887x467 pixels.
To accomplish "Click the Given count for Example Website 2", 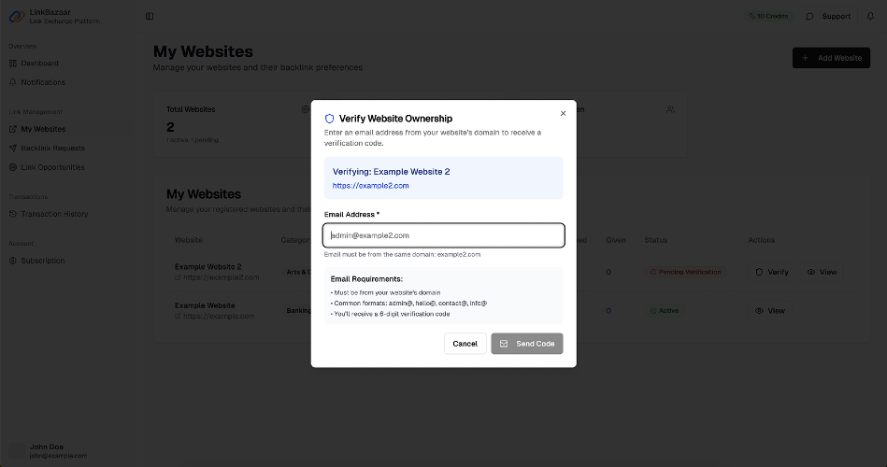I will [608, 272].
